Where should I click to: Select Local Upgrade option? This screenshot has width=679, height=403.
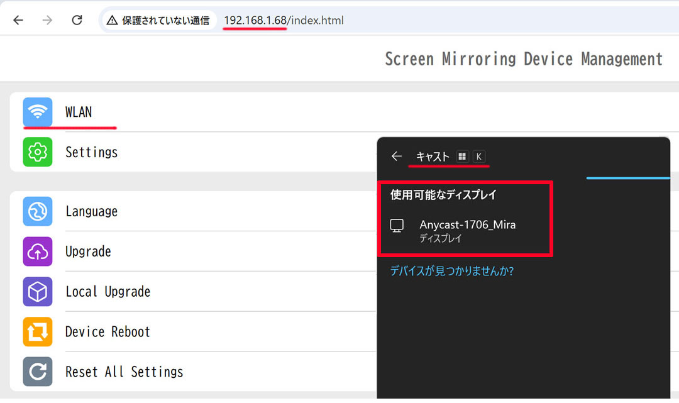[x=108, y=292]
